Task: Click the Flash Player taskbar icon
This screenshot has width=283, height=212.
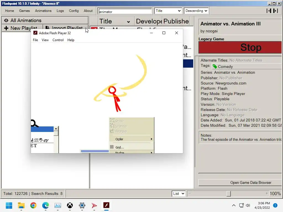Action: click(x=106, y=205)
